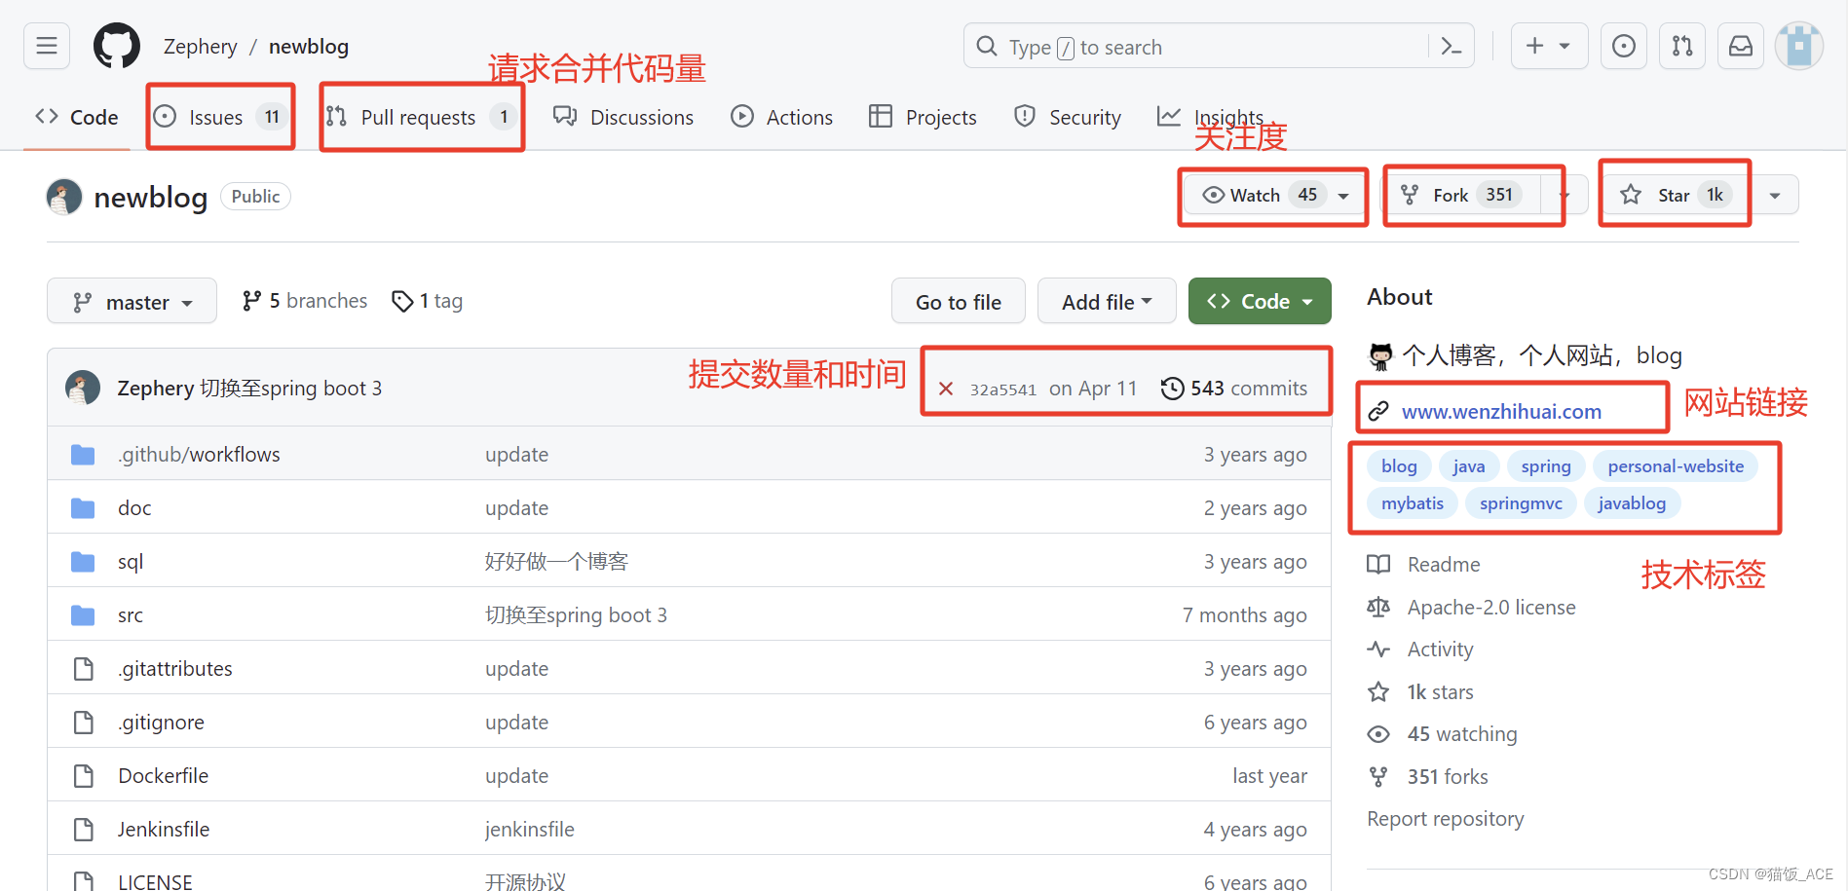Viewport: 1848px width, 891px height.
Task: Click the Jenkinsfile file icon
Action: tap(84, 830)
